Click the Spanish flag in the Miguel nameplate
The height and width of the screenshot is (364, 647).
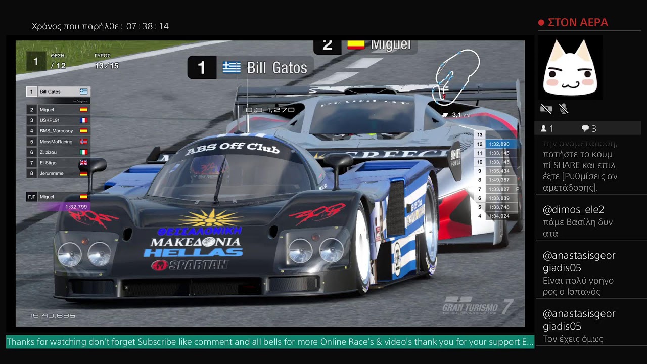pos(356,45)
